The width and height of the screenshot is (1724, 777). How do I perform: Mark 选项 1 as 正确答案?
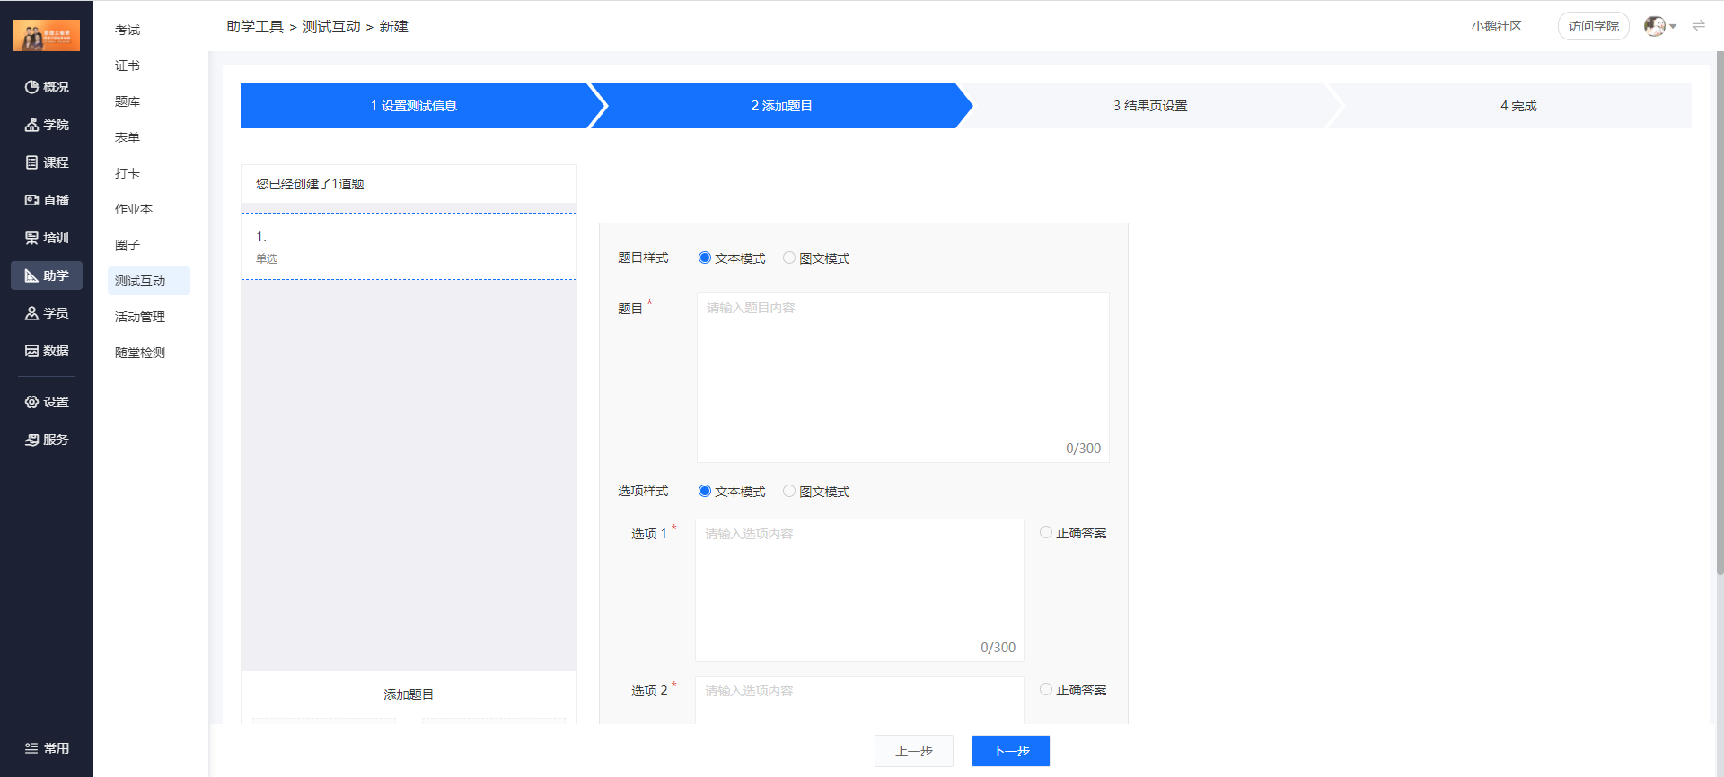tap(1046, 532)
